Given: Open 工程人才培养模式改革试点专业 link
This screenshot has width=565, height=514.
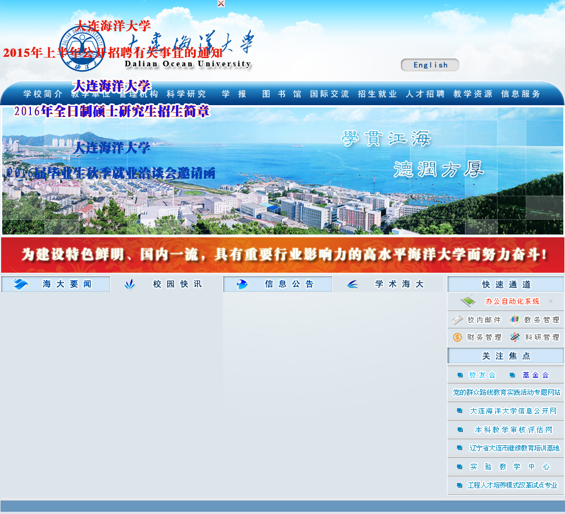Looking at the screenshot, I should pos(512,485).
